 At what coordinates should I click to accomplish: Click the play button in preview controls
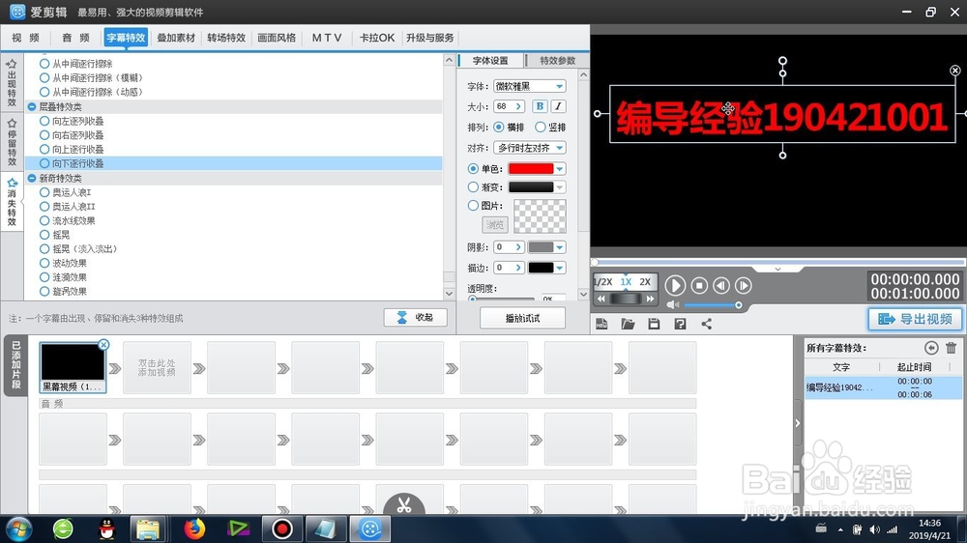pos(675,285)
